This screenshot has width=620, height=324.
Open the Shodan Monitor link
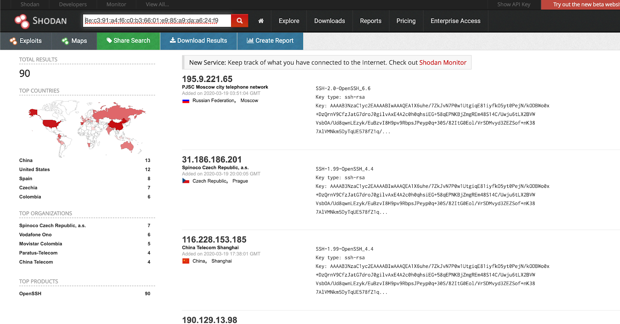tap(443, 63)
